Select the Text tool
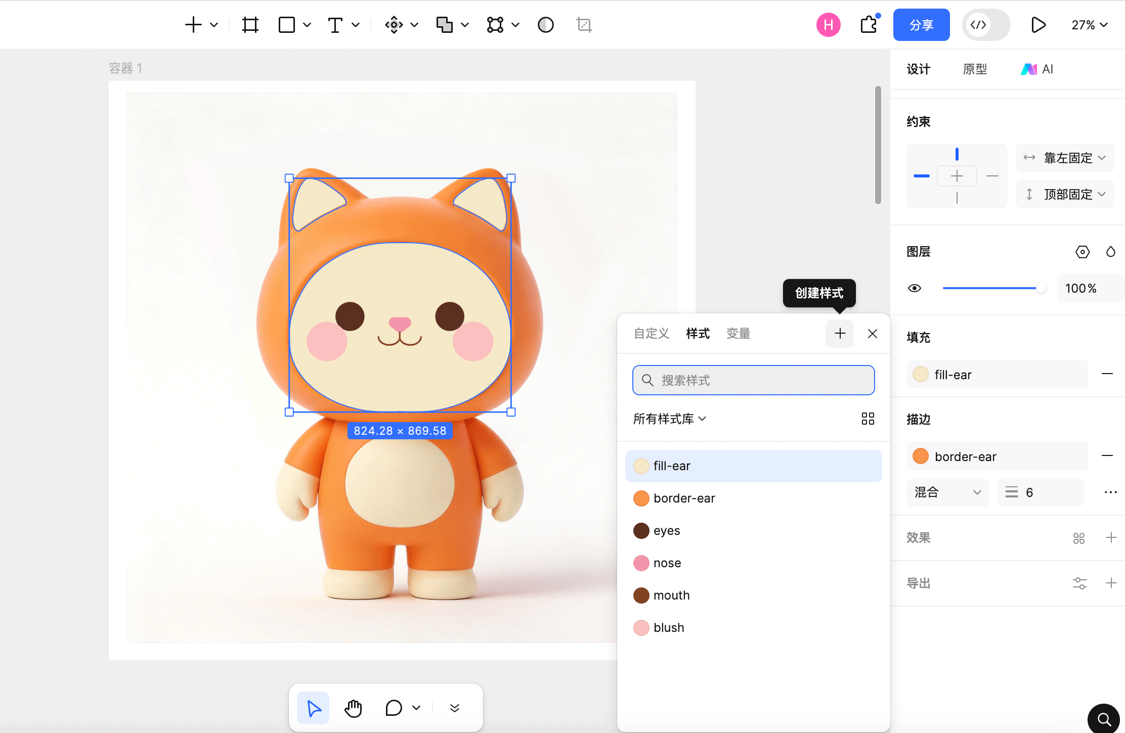This screenshot has height=733, width=1125. pos(335,25)
